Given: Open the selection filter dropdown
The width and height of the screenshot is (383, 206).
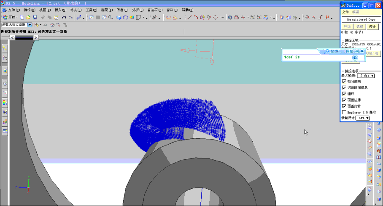Looking at the screenshot, I should 30,25.
